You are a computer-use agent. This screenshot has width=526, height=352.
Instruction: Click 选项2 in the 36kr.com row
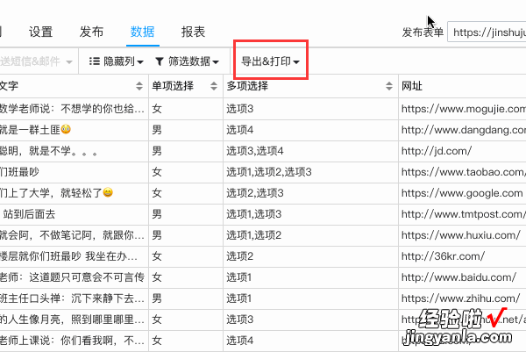pos(240,256)
